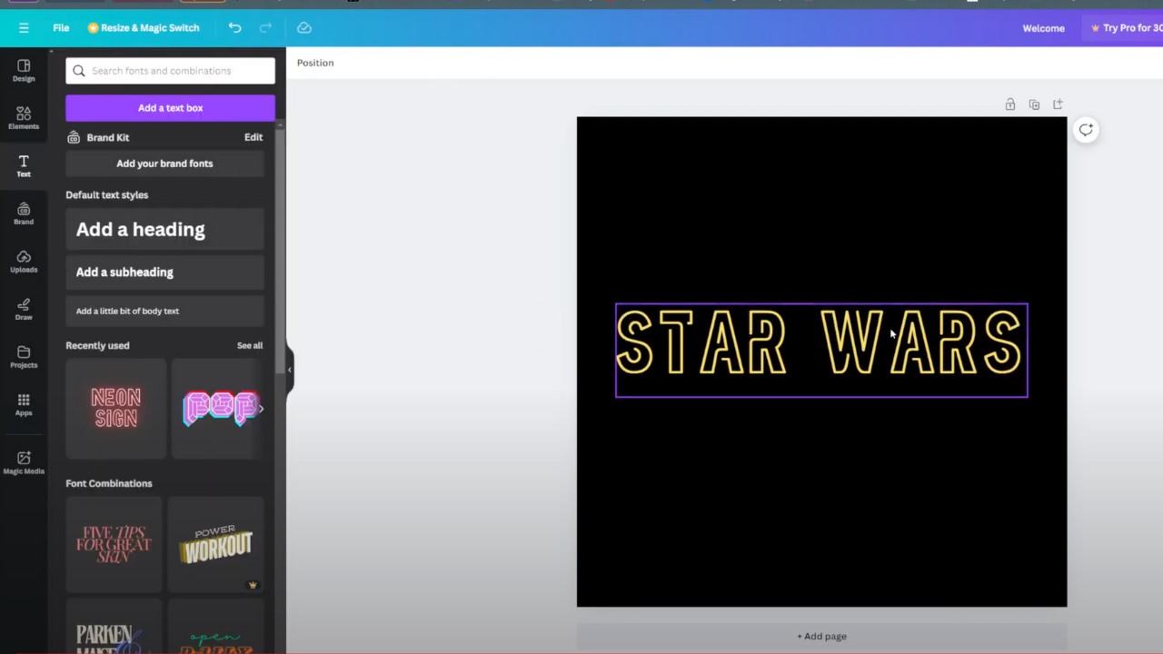Open the hamburger main menu
The image size is (1163, 654).
tap(24, 28)
